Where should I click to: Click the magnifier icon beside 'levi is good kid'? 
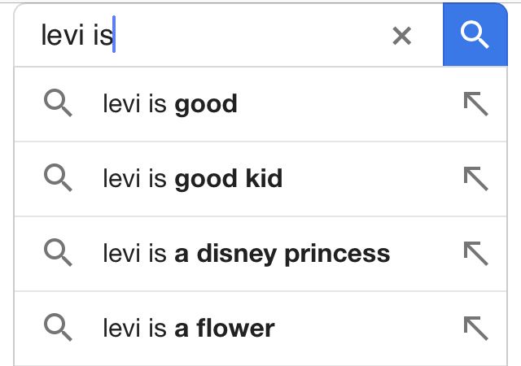tap(58, 178)
